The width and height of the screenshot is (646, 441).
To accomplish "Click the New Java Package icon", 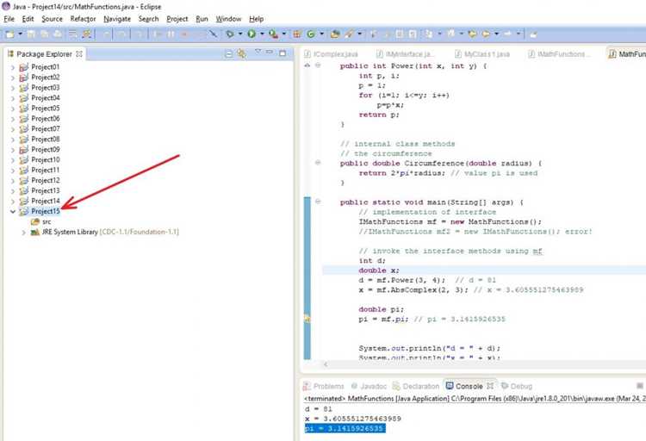I will pos(297,34).
